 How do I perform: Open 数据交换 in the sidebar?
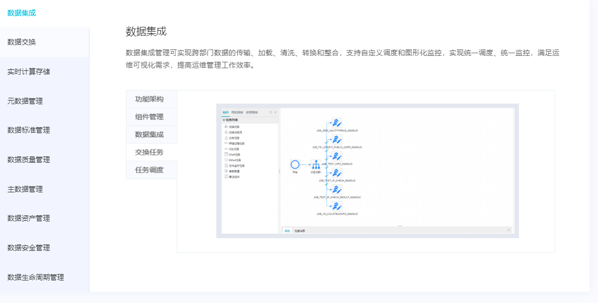coord(22,42)
